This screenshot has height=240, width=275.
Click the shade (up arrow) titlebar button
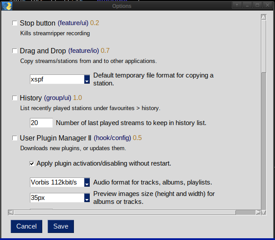(237, 5)
